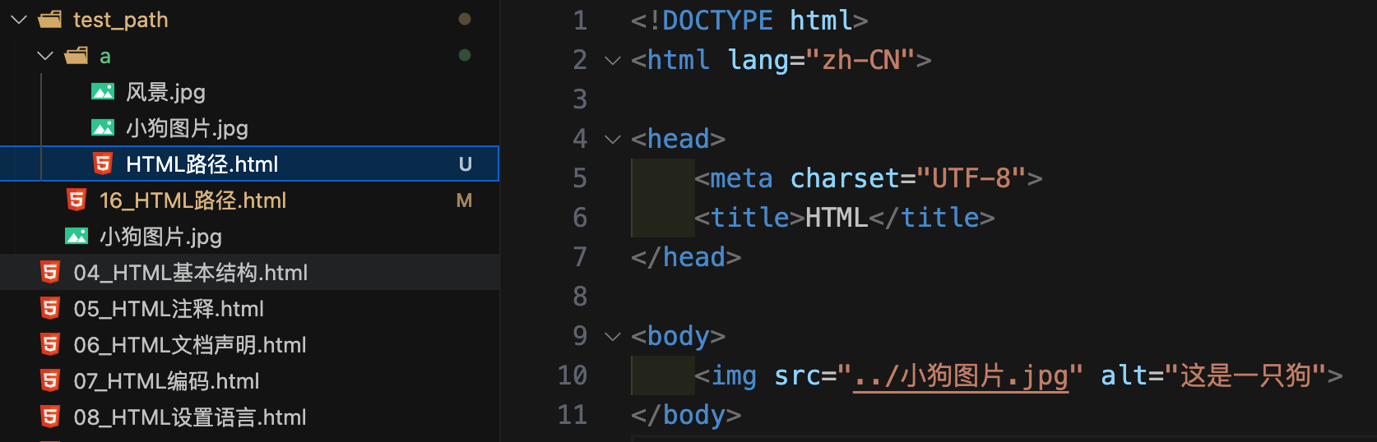The image size is (1377, 442).
Task: Fold the head tag on line 4
Action: pos(612,139)
